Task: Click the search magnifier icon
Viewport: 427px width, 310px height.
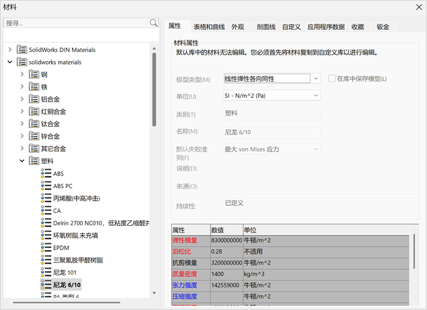Action: [154, 23]
